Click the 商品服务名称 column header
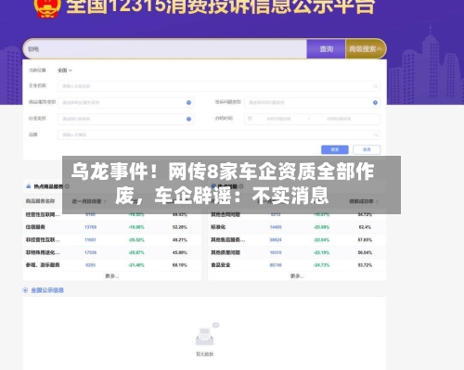 40,201
